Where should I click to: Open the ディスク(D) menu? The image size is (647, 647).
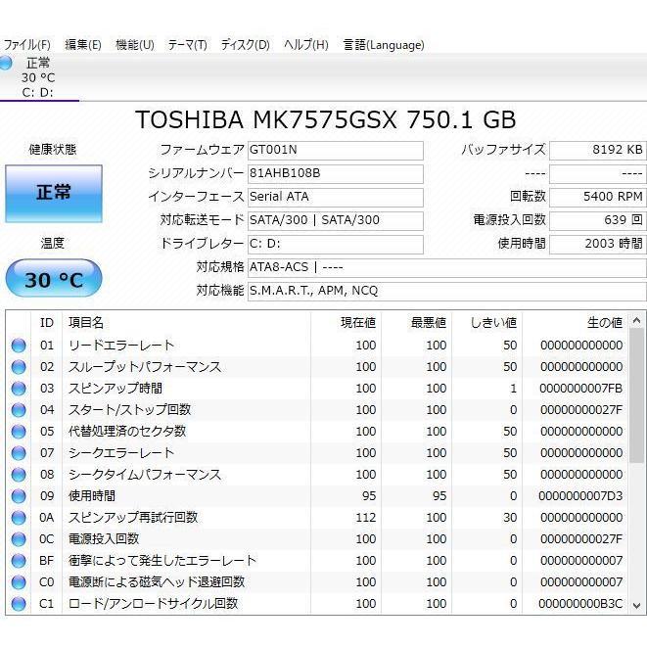pyautogui.click(x=245, y=45)
